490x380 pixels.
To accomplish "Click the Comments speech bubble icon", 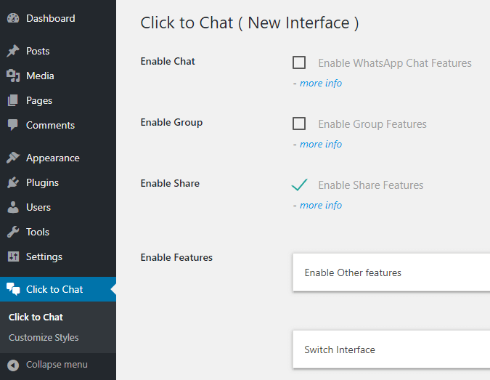I will click(x=13, y=125).
